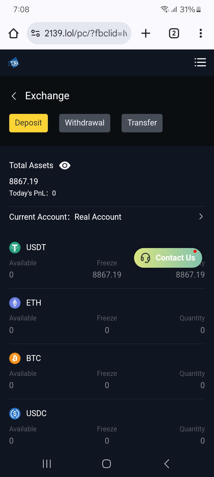Image resolution: width=214 pixels, height=477 pixels.
Task: Select the Deposit tab
Action: (29, 123)
